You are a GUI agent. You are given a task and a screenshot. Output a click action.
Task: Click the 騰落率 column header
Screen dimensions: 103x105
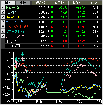77,3
